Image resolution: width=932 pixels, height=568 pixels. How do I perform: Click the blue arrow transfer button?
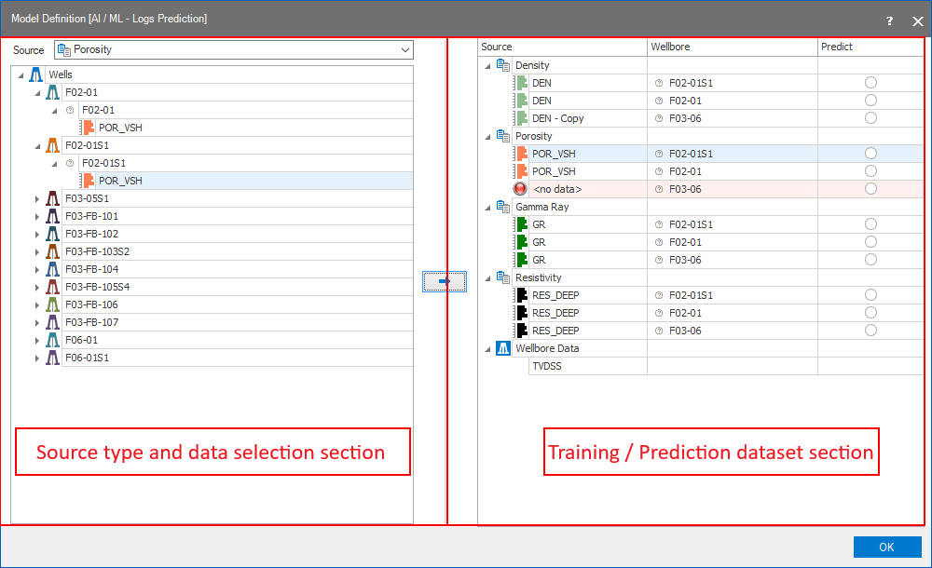click(x=444, y=281)
